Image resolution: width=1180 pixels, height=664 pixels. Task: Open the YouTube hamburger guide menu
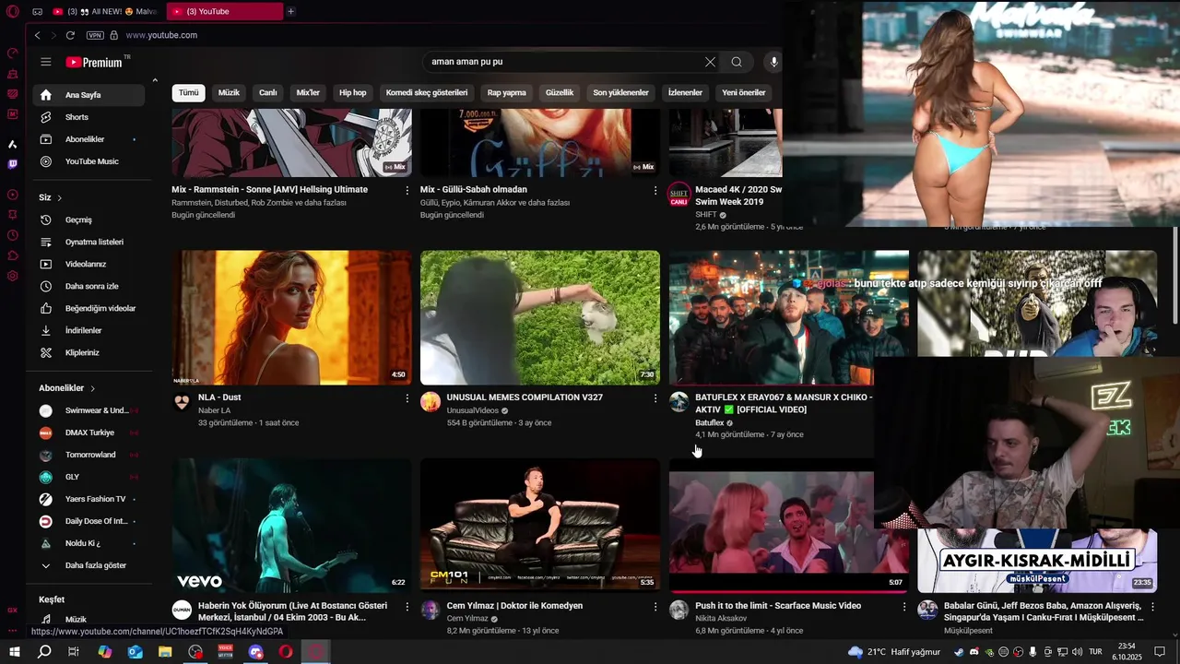(x=46, y=62)
